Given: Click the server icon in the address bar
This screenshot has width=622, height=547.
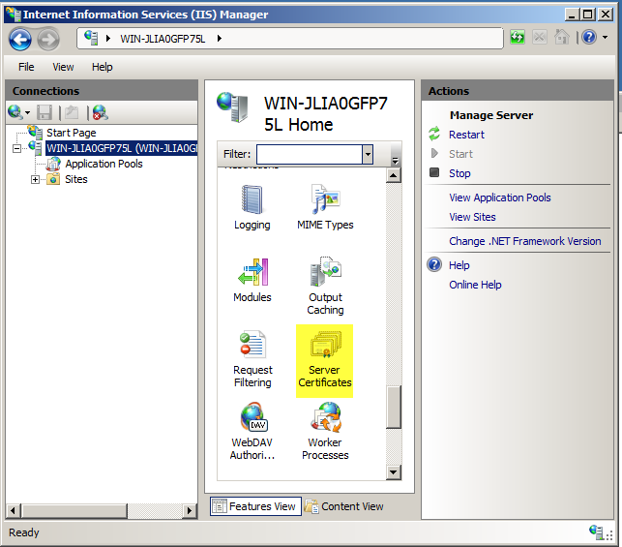Looking at the screenshot, I should (91, 38).
